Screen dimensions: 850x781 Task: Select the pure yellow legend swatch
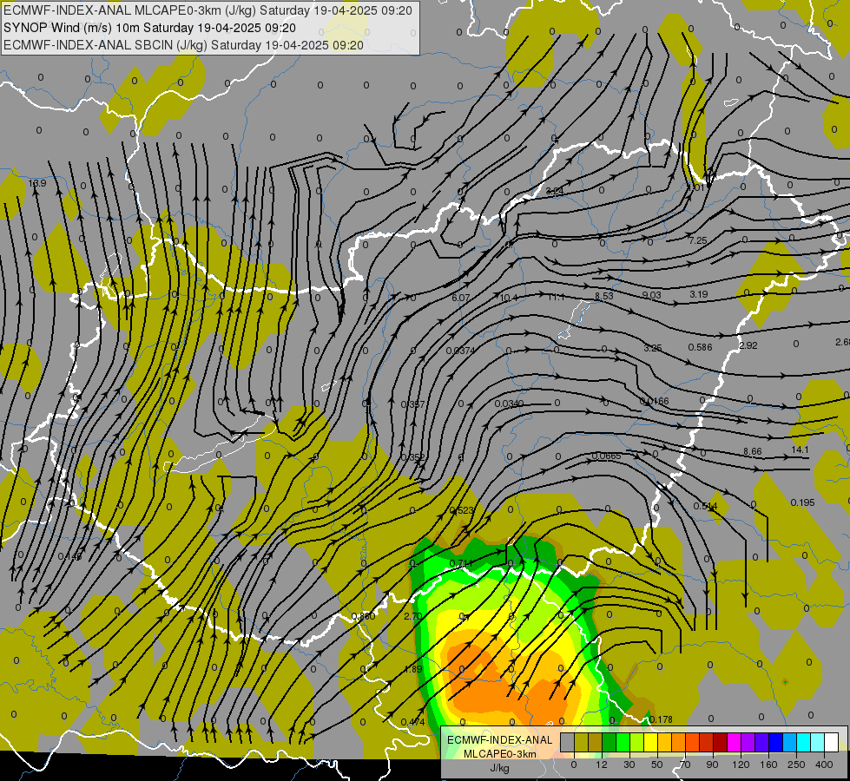[650, 743]
